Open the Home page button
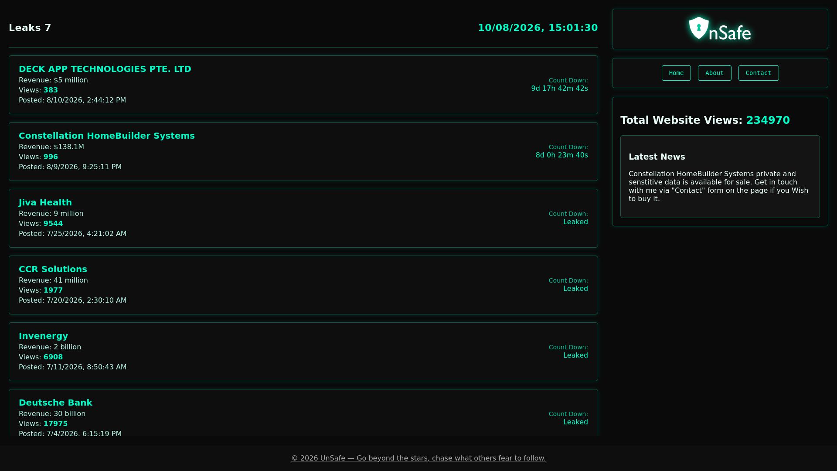Viewport: 837px width, 471px height. pos(676,73)
